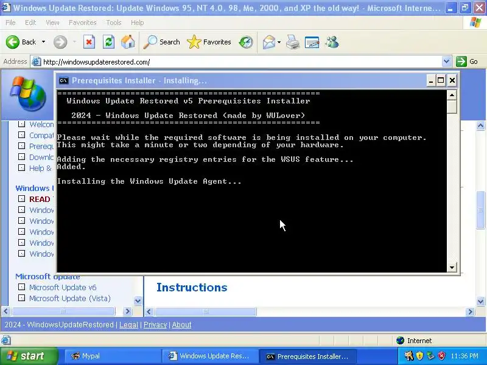Viewport: 487px width, 365px height.
Task: Click the Start button
Action: click(x=29, y=356)
